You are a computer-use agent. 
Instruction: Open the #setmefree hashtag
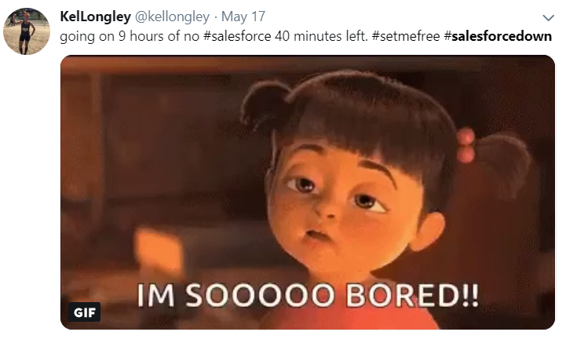tap(406, 36)
